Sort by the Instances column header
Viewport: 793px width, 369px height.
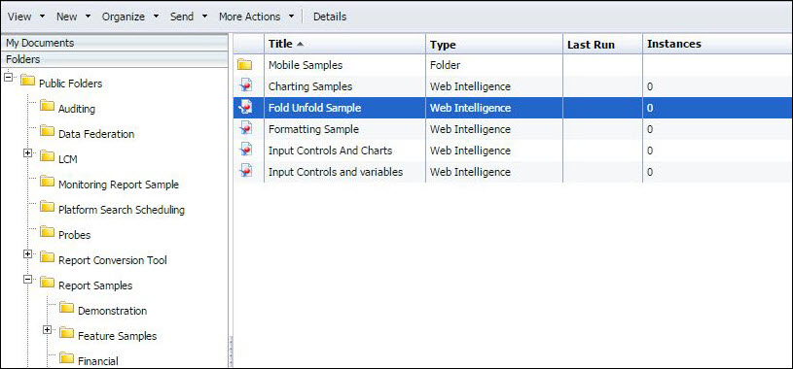[718, 44]
